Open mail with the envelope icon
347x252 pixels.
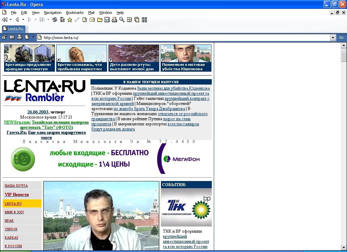click(92, 20)
